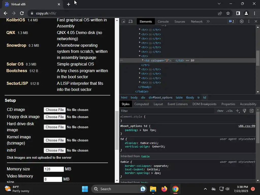The width and height of the screenshot is (260, 195).
Task: Switch to the Console tab
Action: [x=163, y=22]
